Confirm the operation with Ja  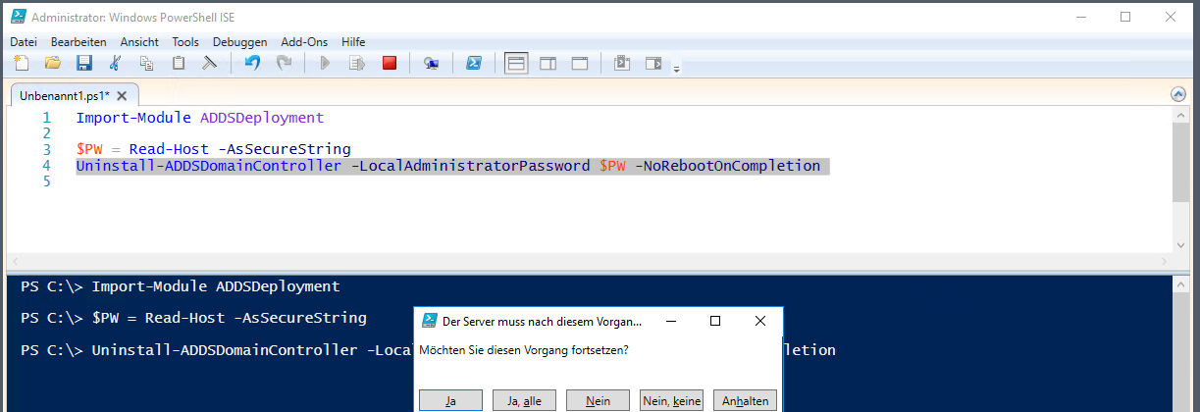coord(450,401)
